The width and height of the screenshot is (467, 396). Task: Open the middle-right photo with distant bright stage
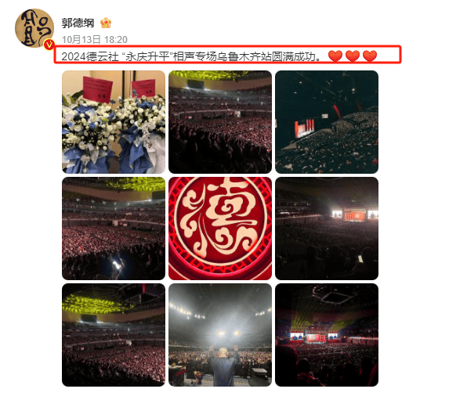click(x=327, y=229)
